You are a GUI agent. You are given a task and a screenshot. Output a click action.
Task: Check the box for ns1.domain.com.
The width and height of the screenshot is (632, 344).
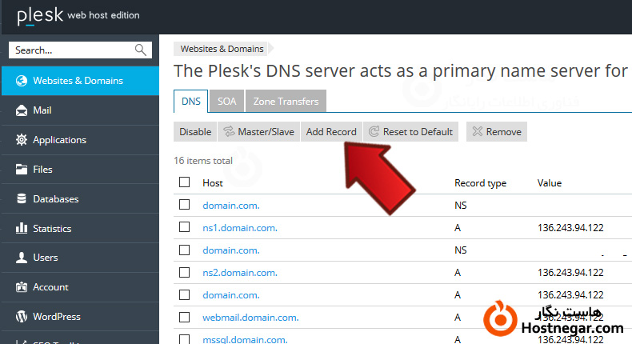pos(185,227)
